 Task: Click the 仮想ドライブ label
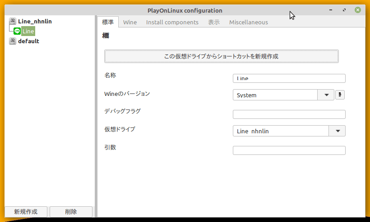(120, 129)
